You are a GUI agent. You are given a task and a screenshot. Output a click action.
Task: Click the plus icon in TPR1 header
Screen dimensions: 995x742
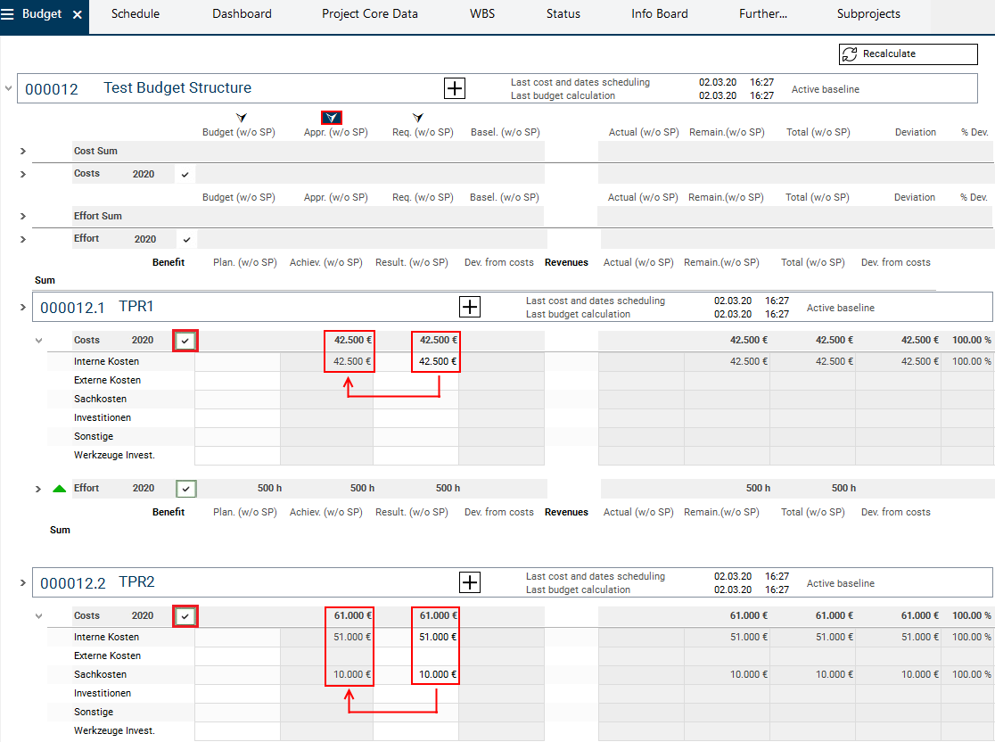pyautogui.click(x=470, y=308)
